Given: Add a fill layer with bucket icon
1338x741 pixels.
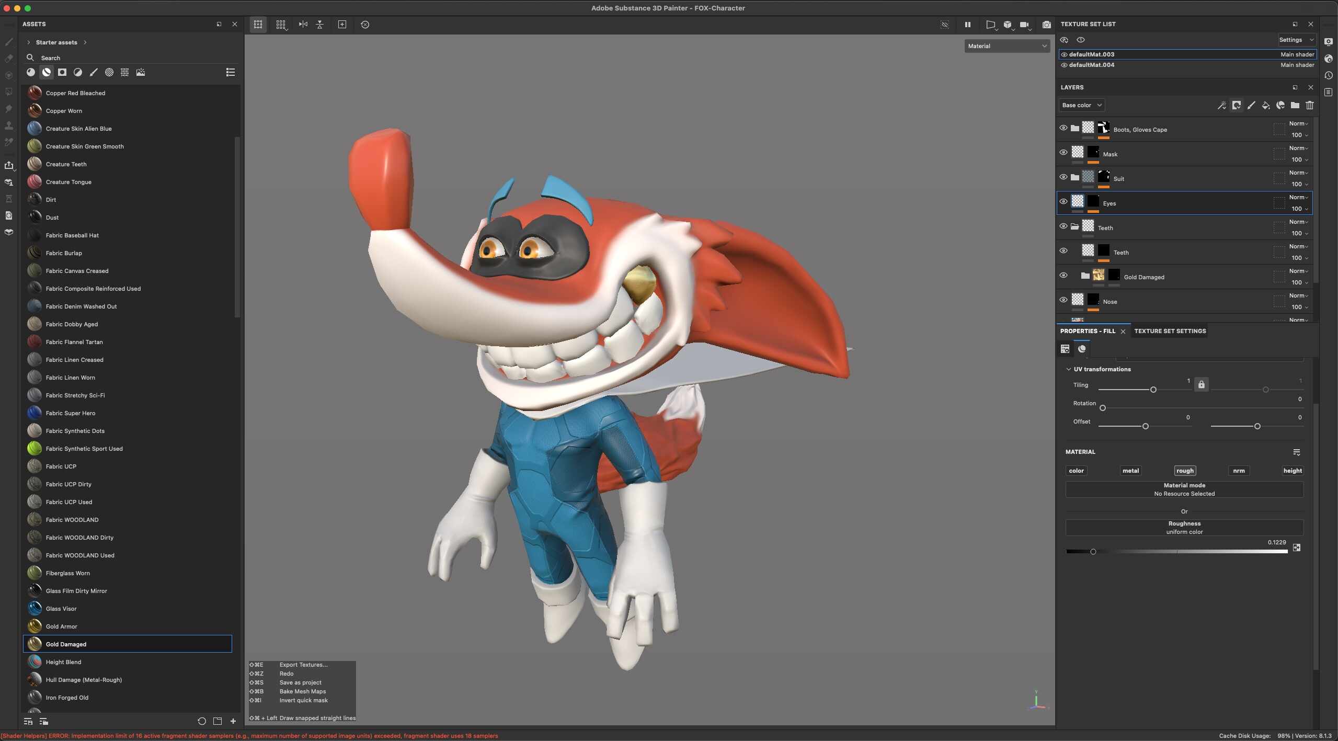Looking at the screenshot, I should point(1266,105).
